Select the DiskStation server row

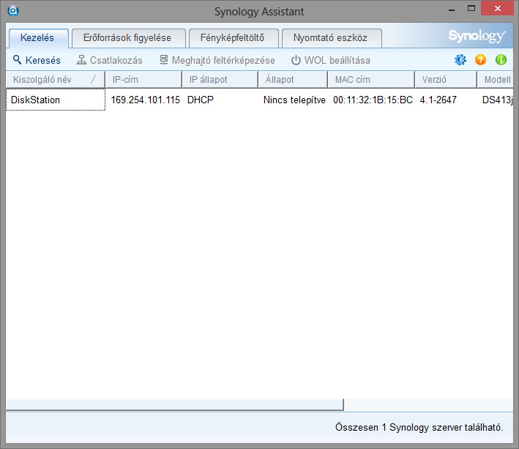(259, 100)
